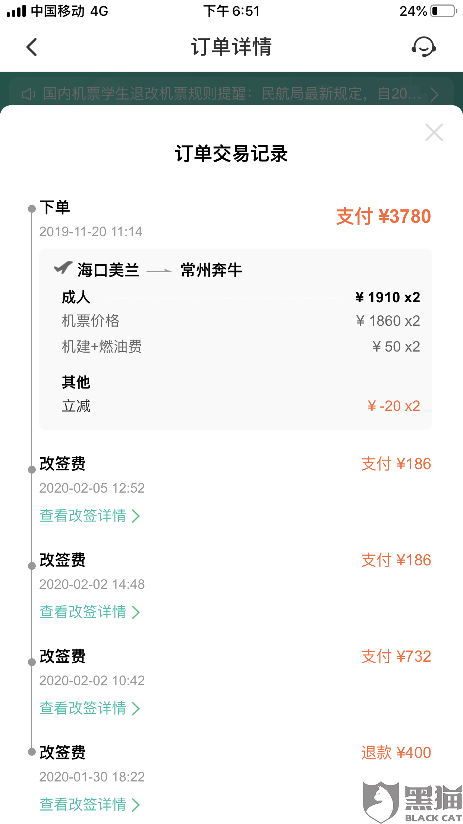This screenshot has width=463, height=824.
Task: Tap the back arrow icon
Action: coord(32,47)
